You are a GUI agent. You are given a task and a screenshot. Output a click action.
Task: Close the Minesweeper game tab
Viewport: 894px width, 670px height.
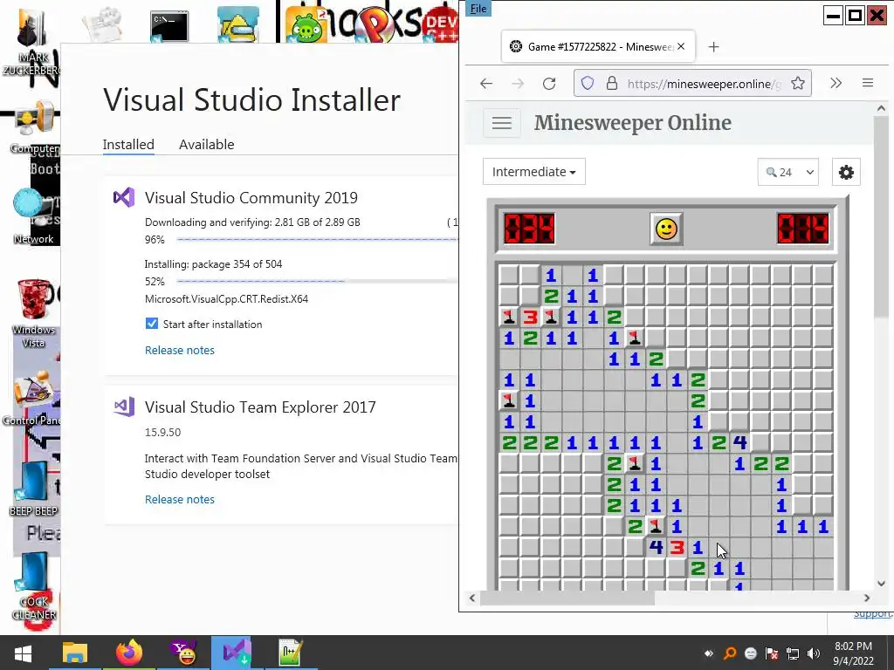click(x=681, y=47)
